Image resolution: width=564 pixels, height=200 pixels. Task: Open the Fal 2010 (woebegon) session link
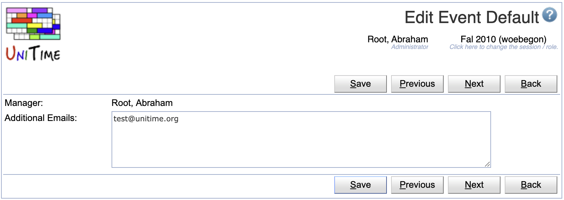point(503,39)
